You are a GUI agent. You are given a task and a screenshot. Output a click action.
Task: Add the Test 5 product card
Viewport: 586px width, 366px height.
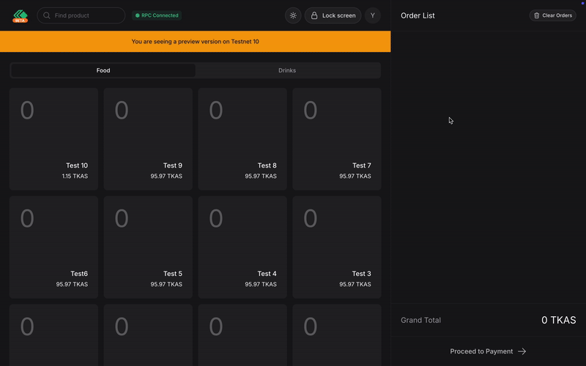[148, 247]
